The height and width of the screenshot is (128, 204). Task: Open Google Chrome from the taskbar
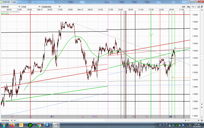click(x=39, y=125)
